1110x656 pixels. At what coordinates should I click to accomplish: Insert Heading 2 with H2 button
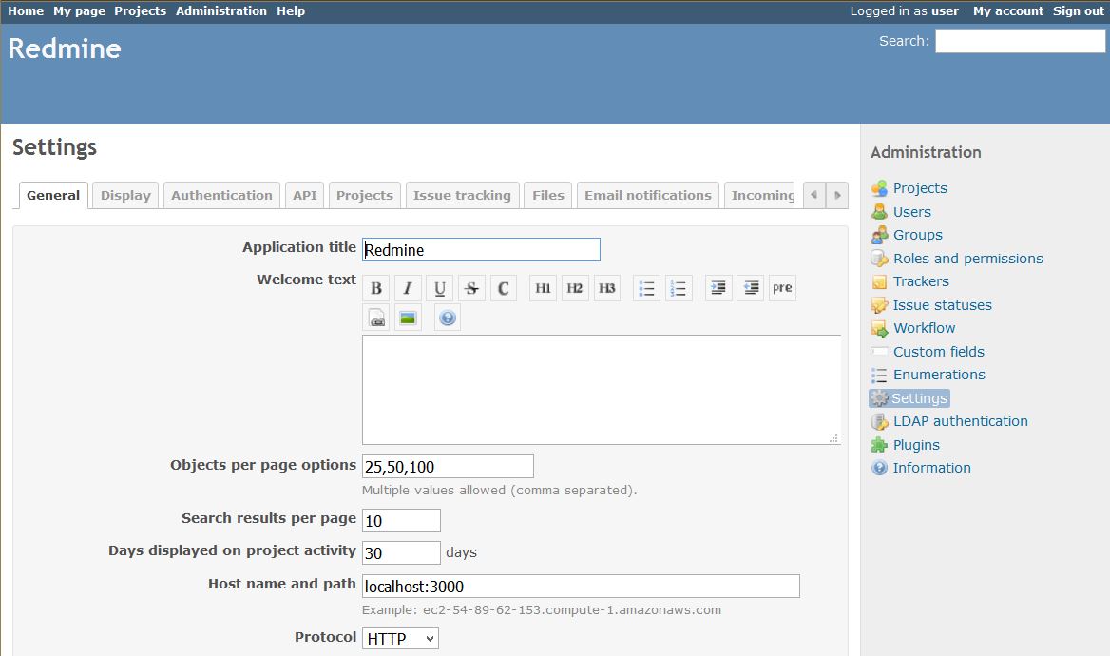point(575,288)
